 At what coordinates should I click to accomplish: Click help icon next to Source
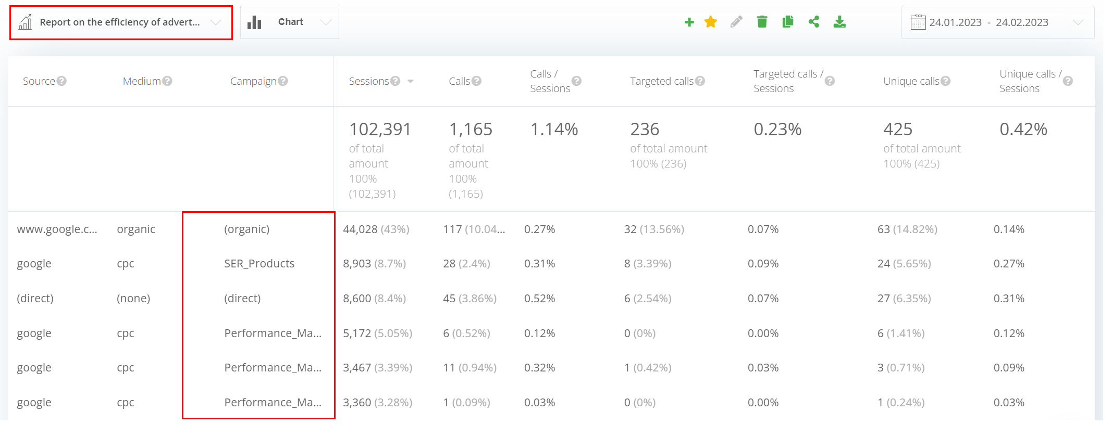click(x=61, y=81)
